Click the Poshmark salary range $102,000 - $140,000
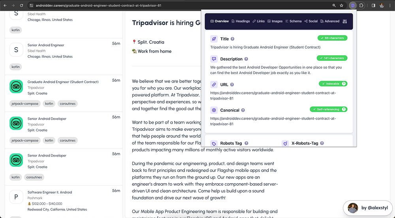The width and height of the screenshot is (395, 218). point(47,204)
